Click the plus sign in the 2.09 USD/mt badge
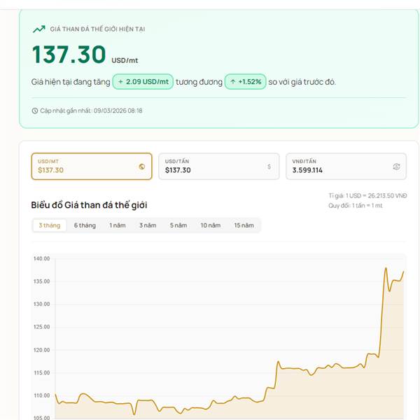Viewport: 420px width, 420px height. (x=120, y=82)
